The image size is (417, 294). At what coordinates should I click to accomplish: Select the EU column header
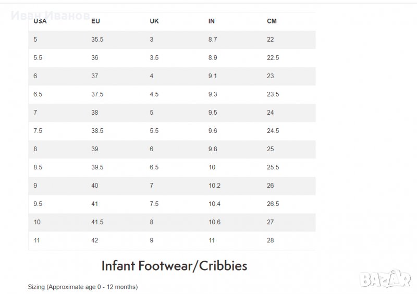[95, 21]
